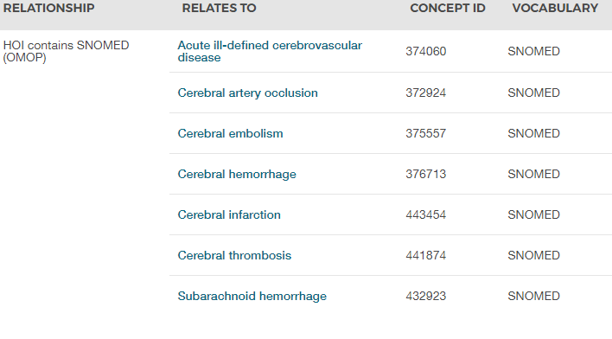Click SNOMED vocabulary in Subarachnoid hemorrhage row
Screen dimensions: 612x339
click(x=534, y=296)
